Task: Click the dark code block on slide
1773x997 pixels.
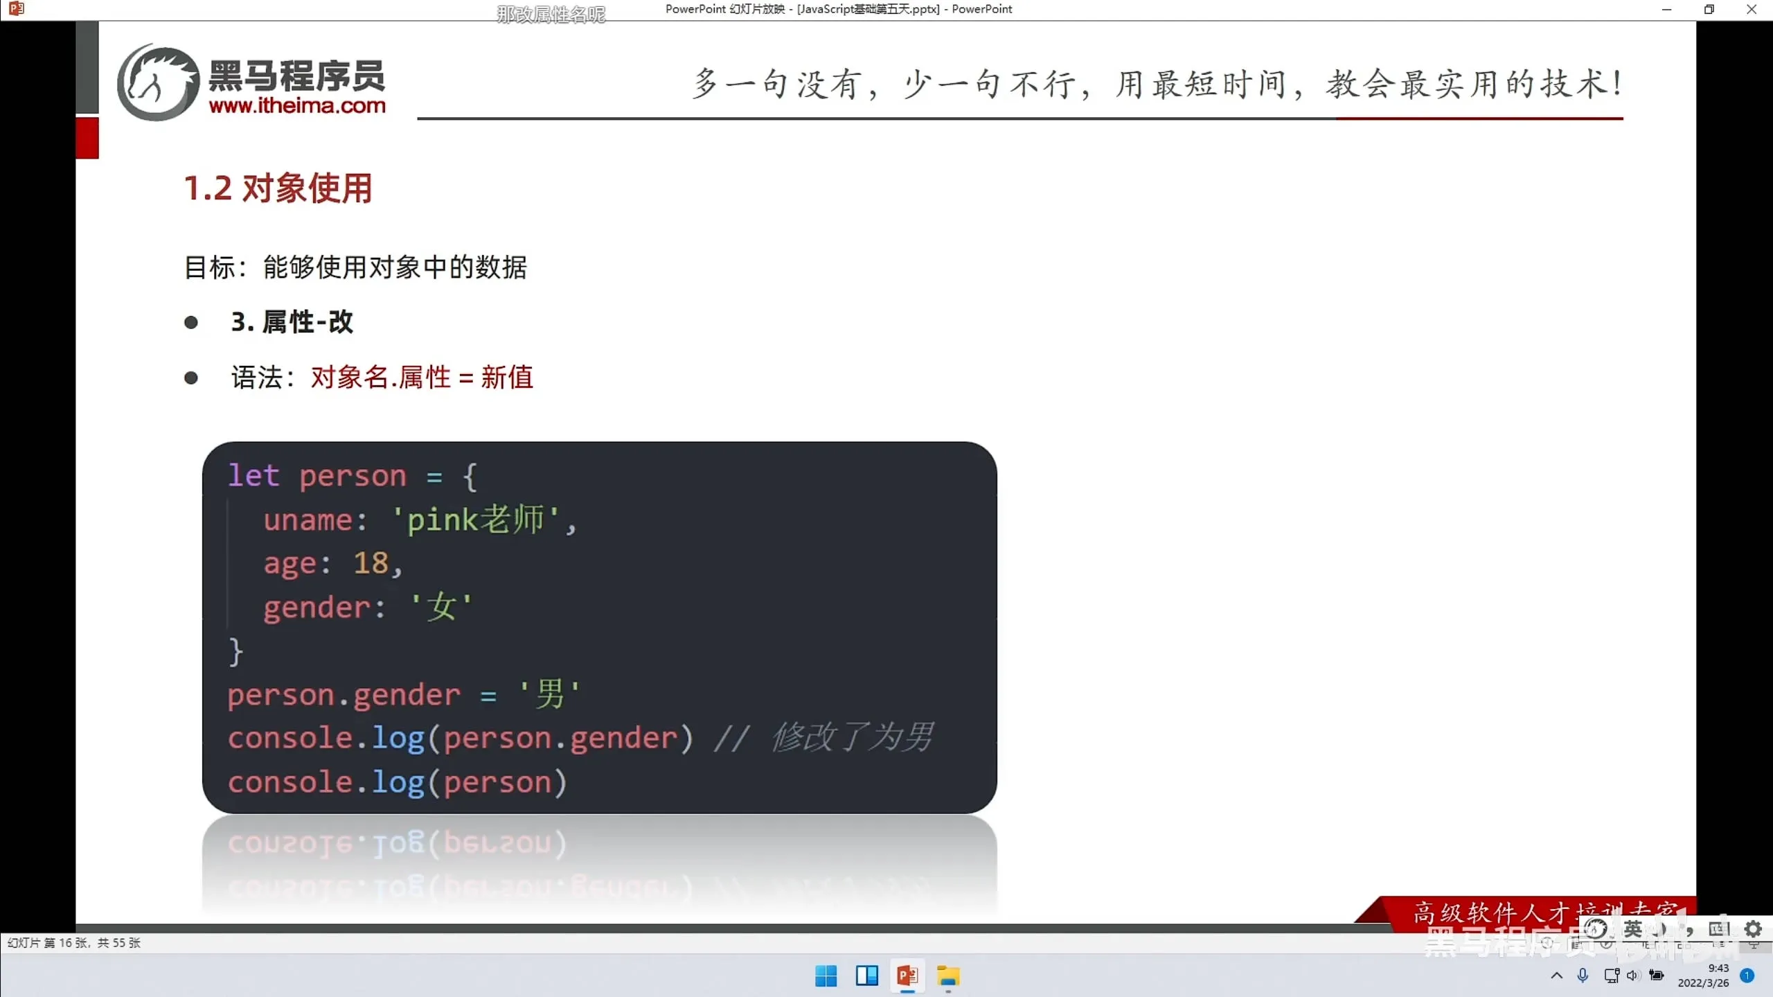Action: coord(599,627)
